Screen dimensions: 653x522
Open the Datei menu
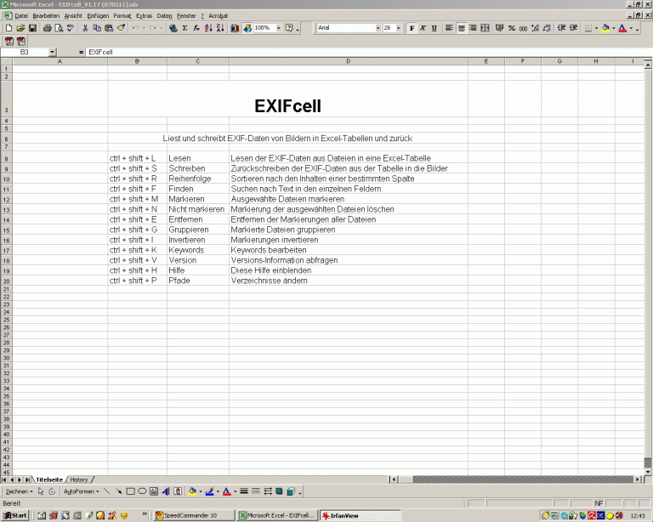[x=21, y=16]
